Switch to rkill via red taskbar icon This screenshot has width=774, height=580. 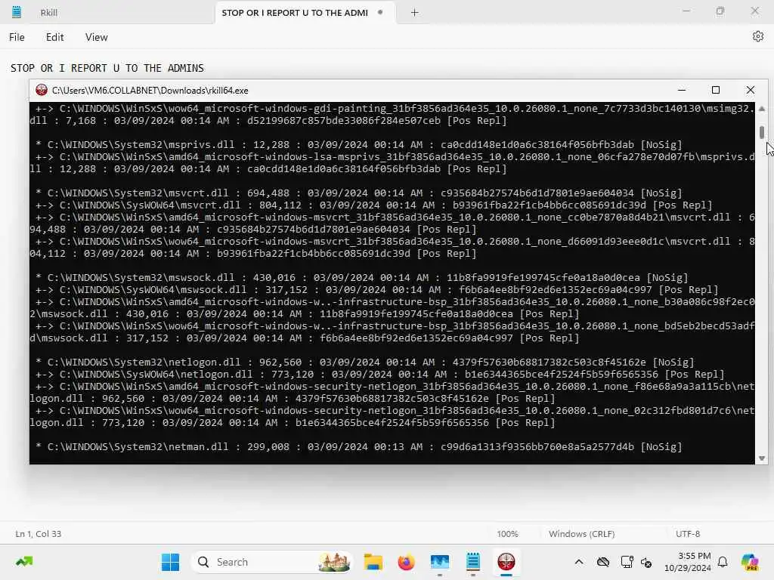[506, 562]
